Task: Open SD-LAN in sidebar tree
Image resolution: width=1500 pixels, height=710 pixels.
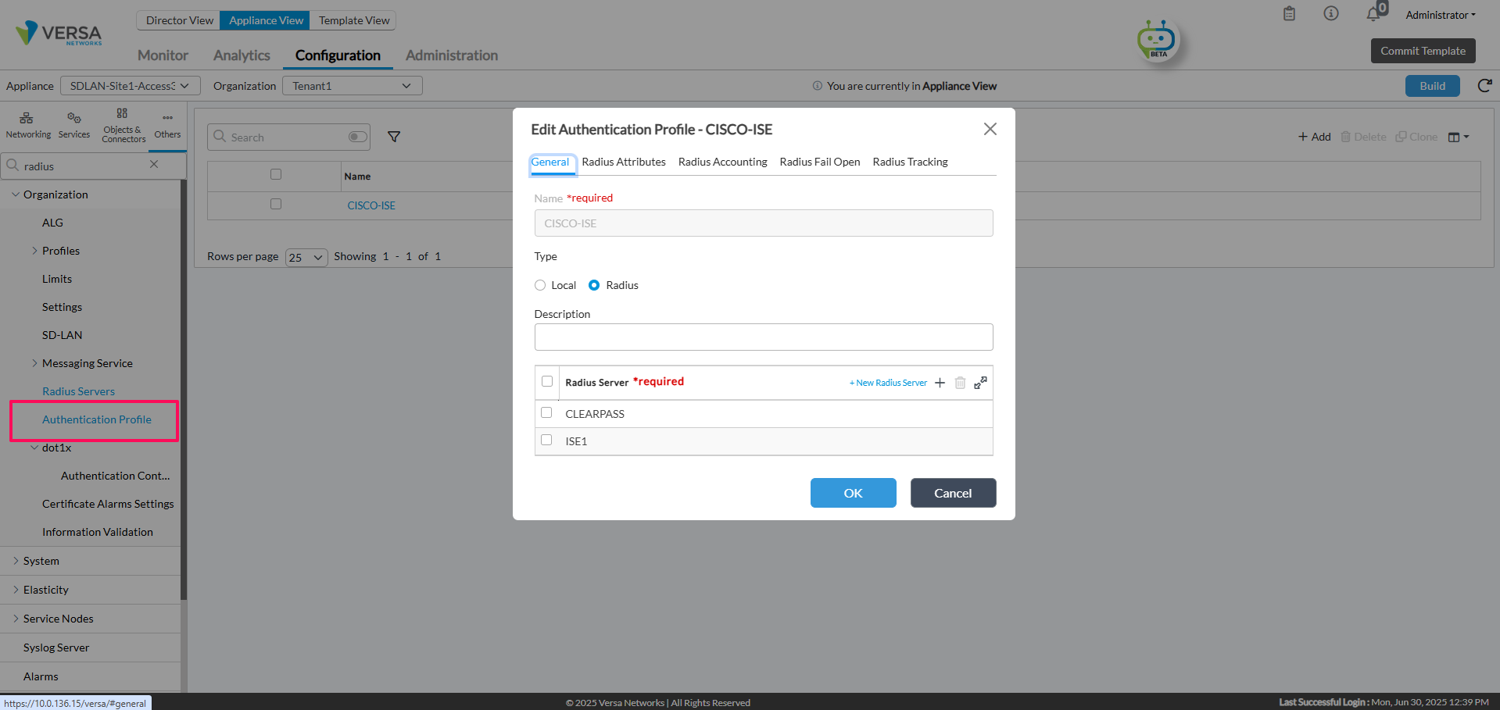Action: [x=62, y=335]
